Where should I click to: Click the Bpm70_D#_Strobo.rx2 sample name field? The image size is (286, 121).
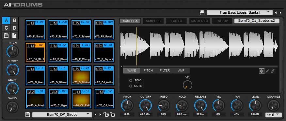pos(257,21)
